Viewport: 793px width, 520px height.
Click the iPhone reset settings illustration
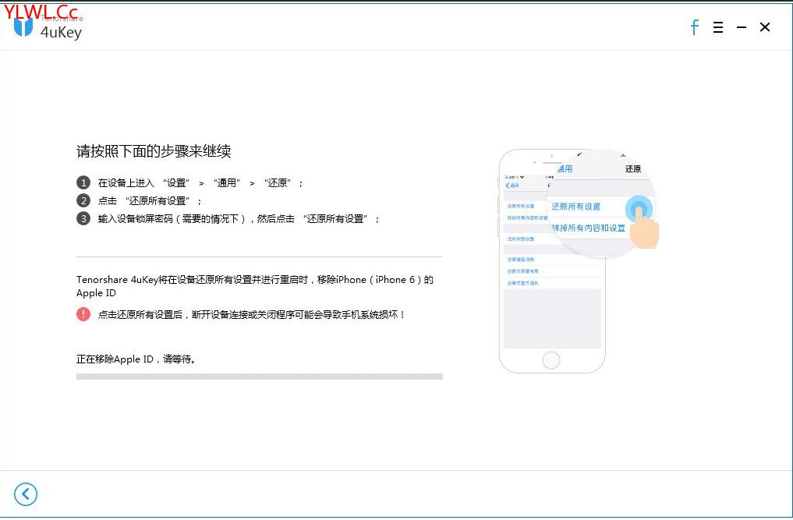[578, 260]
